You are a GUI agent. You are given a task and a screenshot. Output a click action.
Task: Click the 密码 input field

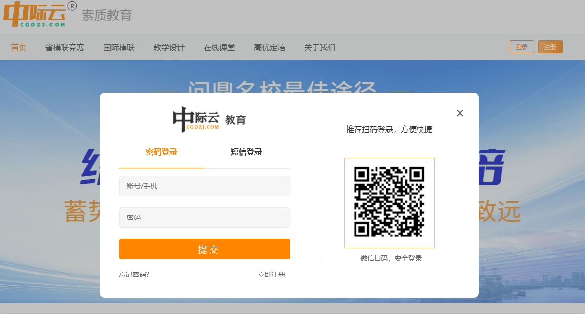(x=204, y=217)
